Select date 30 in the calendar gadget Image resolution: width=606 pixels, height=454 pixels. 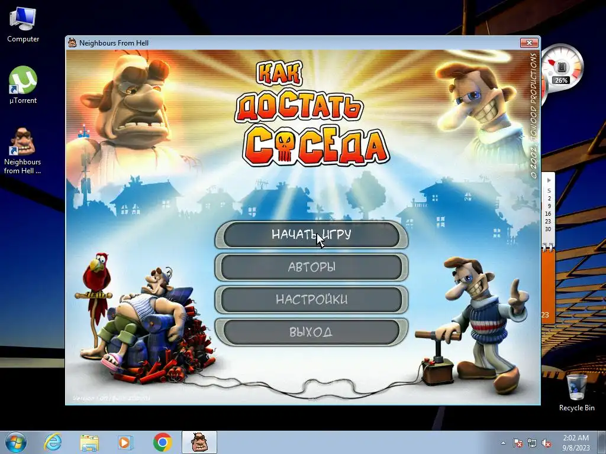(547, 229)
